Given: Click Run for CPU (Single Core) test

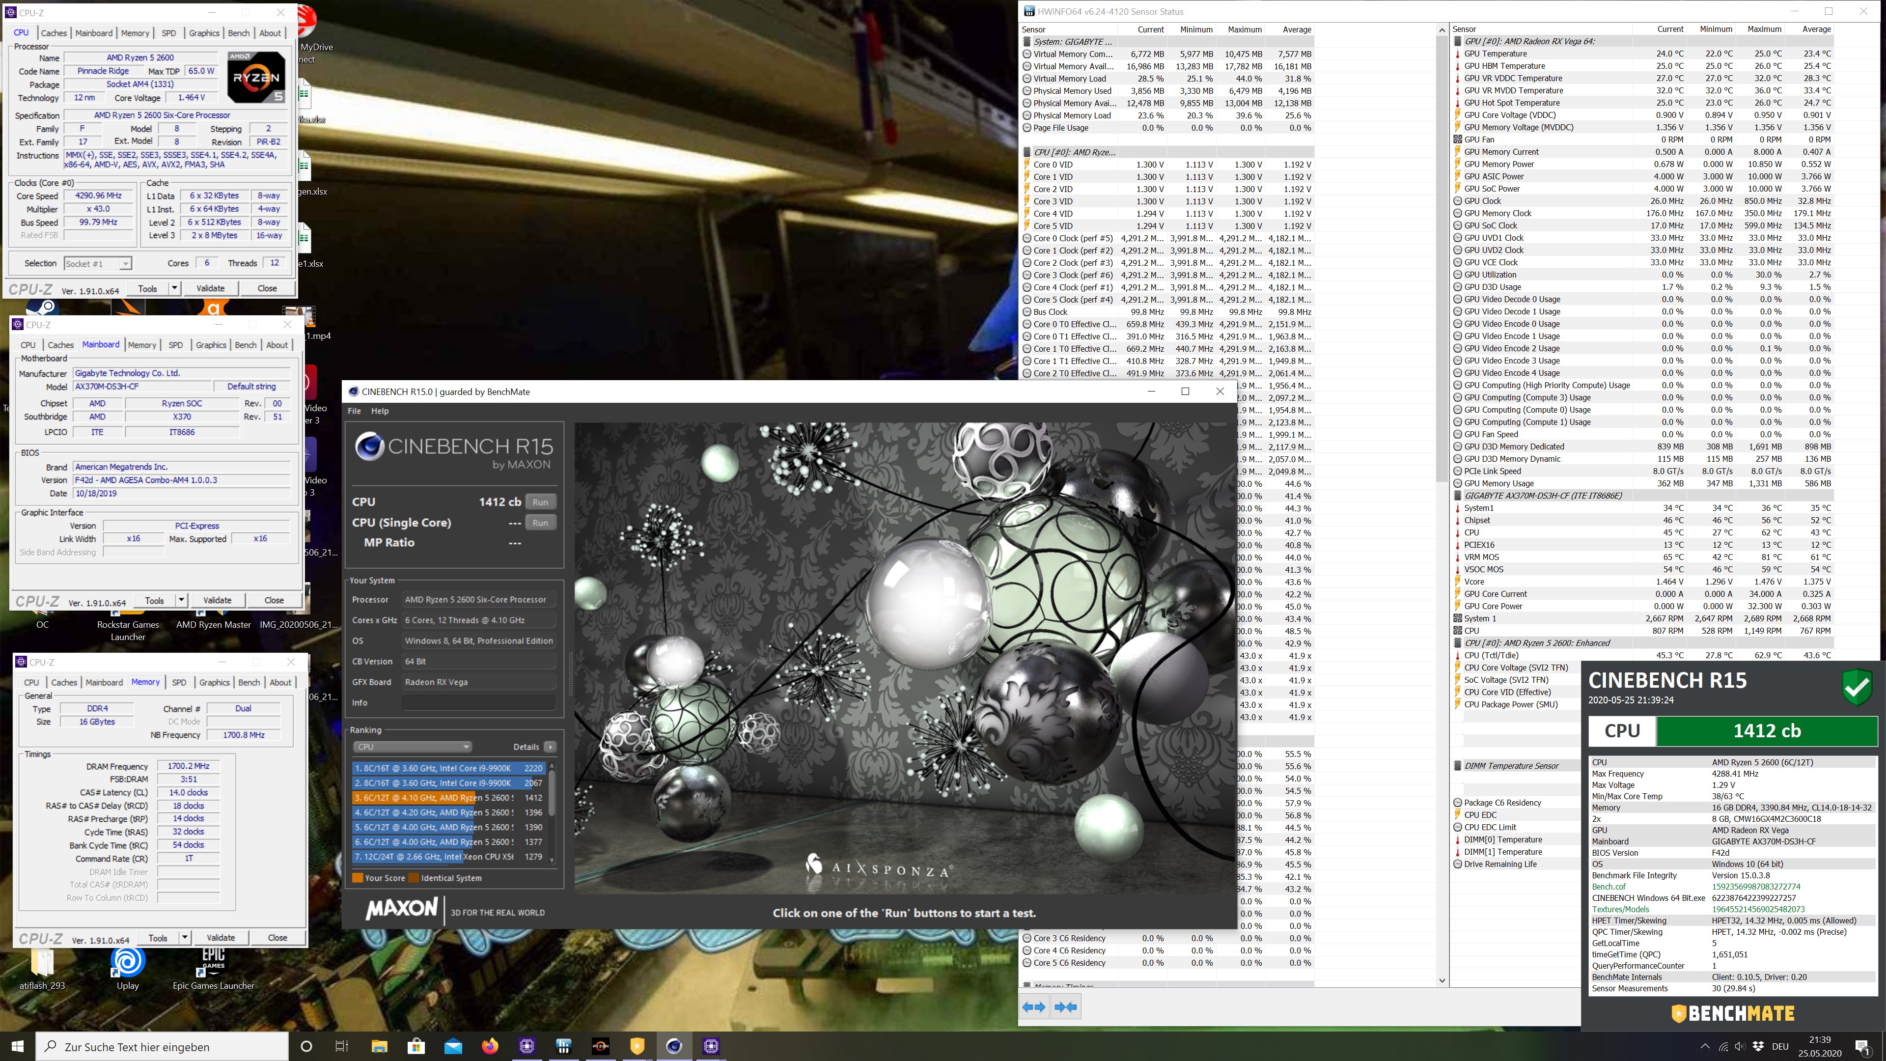Looking at the screenshot, I should [x=540, y=523].
